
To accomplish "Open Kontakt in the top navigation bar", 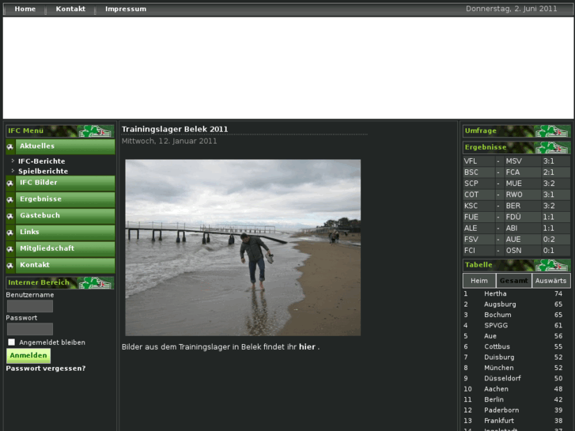I will [x=70, y=9].
